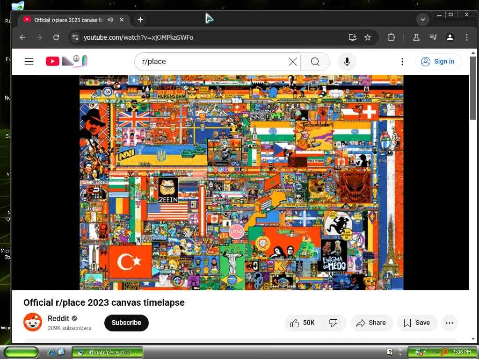Bookmark this page with the star icon
The width and height of the screenshot is (479, 359).
[368, 37]
